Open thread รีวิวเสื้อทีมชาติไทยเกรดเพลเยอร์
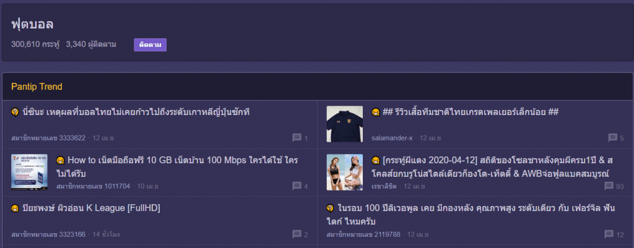 point(471,112)
